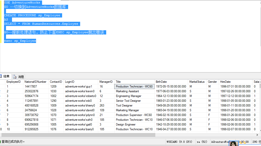This screenshot has height=146, width=261.
Task: Select the Gender column header
Action: (x=213, y=82)
